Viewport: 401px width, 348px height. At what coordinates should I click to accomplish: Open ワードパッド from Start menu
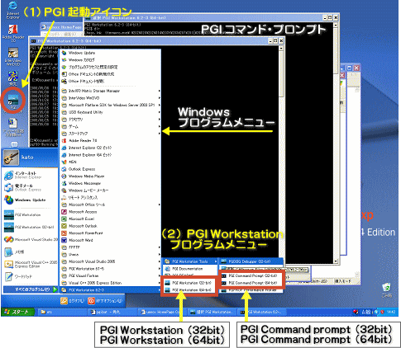31,276
